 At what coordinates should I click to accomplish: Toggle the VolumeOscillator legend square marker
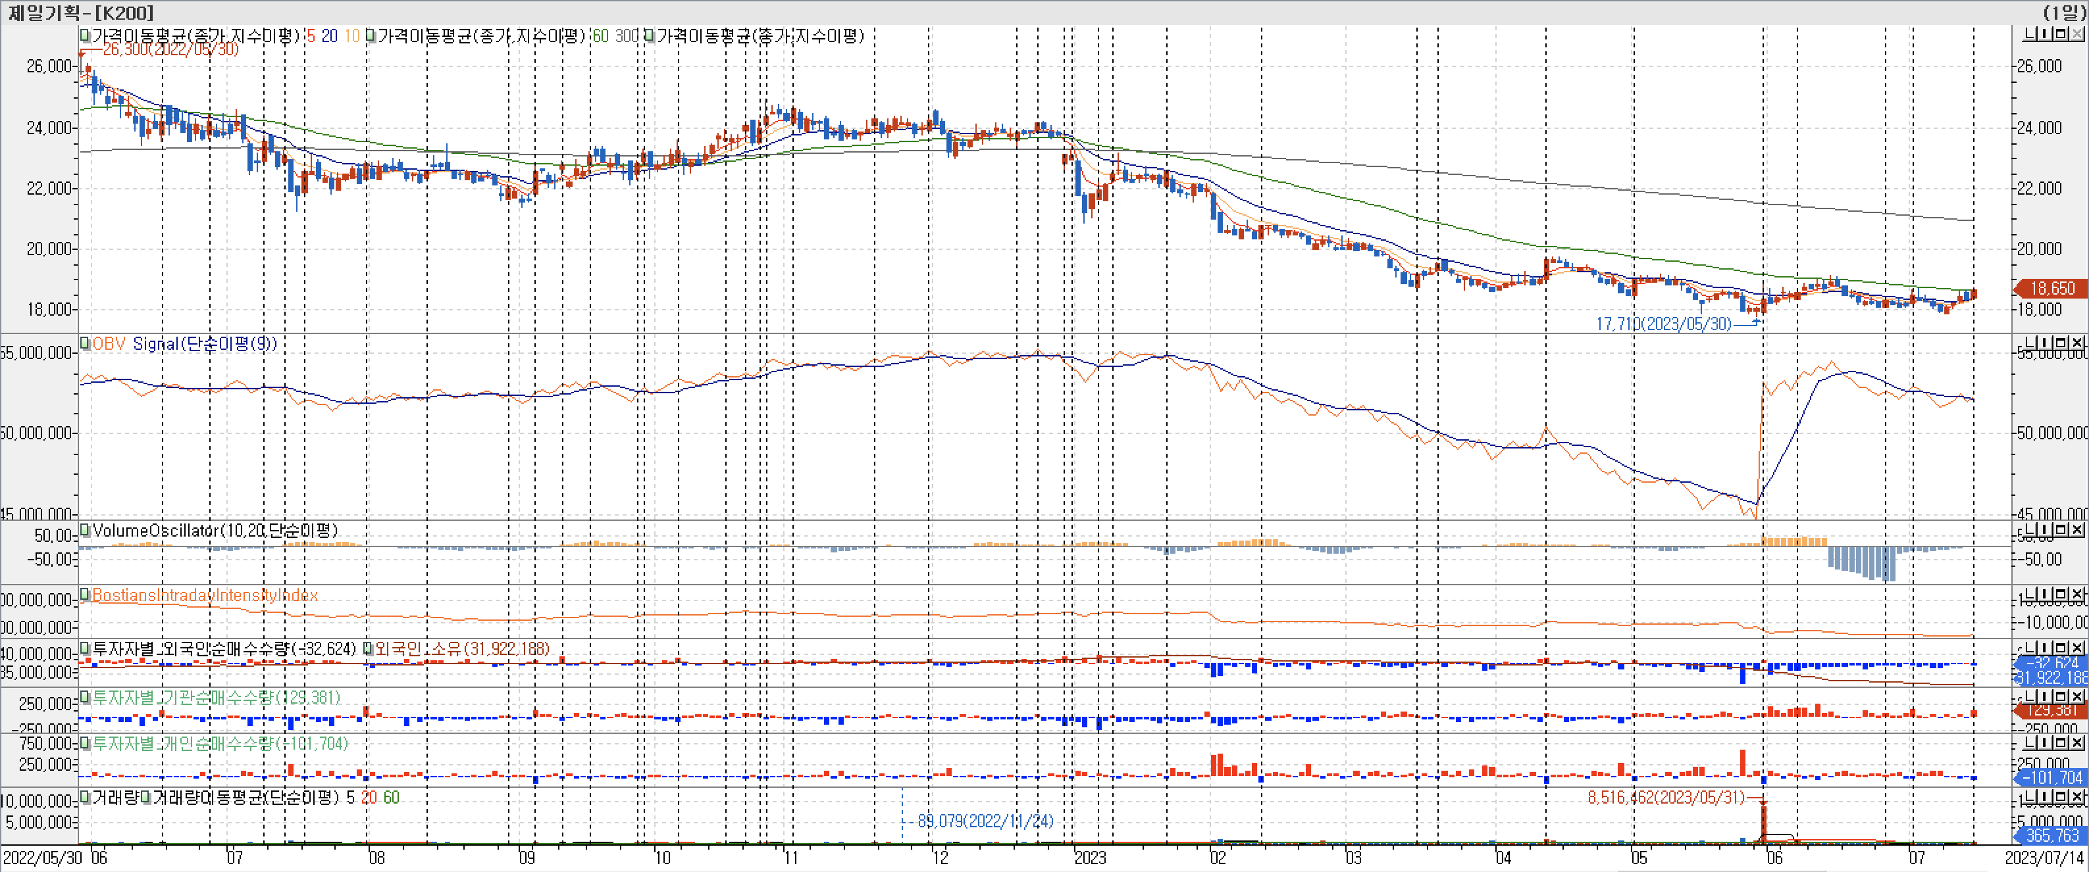pos(84,531)
